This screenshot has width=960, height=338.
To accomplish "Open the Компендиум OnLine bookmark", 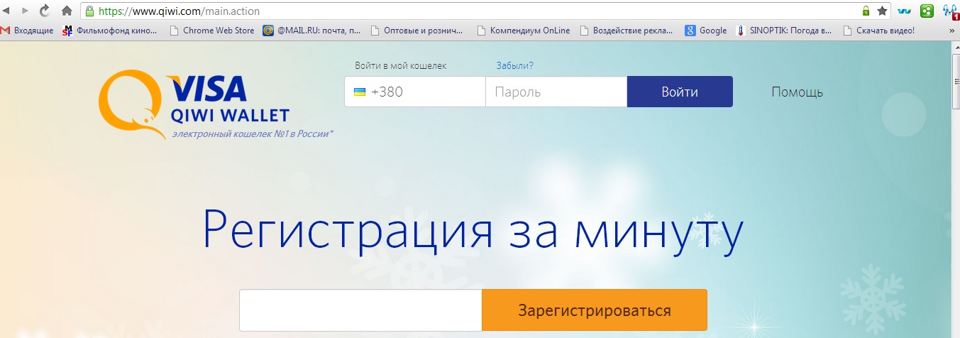I will [524, 31].
